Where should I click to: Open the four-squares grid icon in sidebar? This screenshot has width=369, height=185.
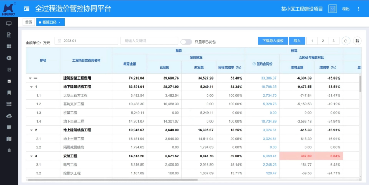click(9, 46)
